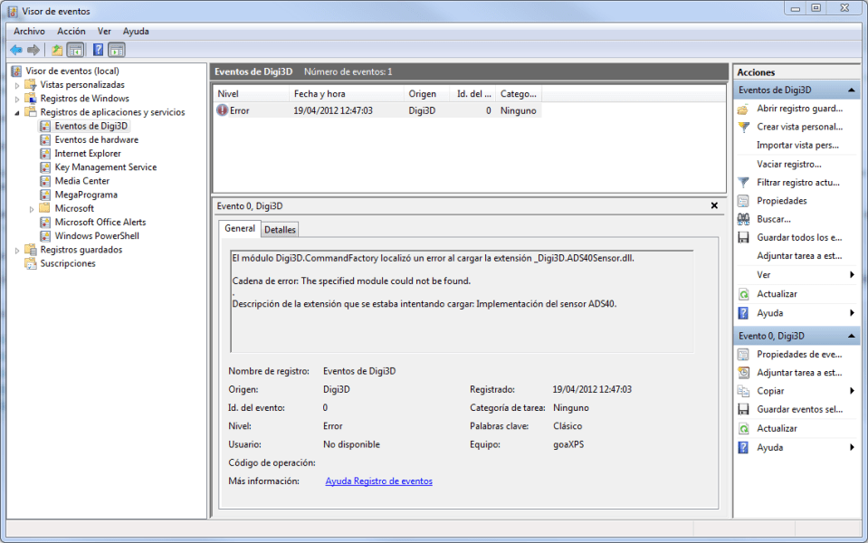Expand the Vistas personalizadas tree node
This screenshot has width=868, height=543.
point(17,85)
